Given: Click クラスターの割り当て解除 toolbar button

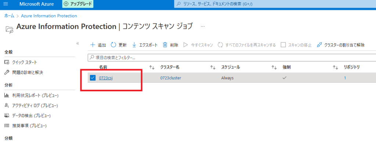Looking at the screenshot, I should pyautogui.click(x=340, y=45).
